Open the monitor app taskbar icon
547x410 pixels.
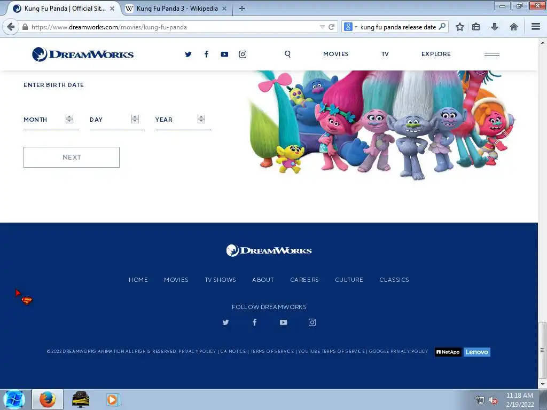[81, 399]
